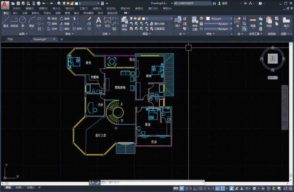Click the 粘贴 (Paste) clipboard icon
The image size is (294, 192).
click(x=269, y=21)
